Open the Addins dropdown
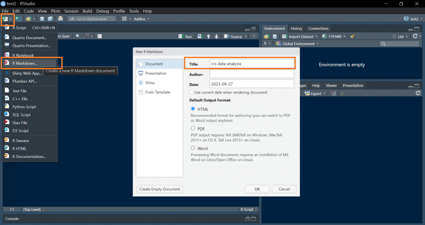 141,19
